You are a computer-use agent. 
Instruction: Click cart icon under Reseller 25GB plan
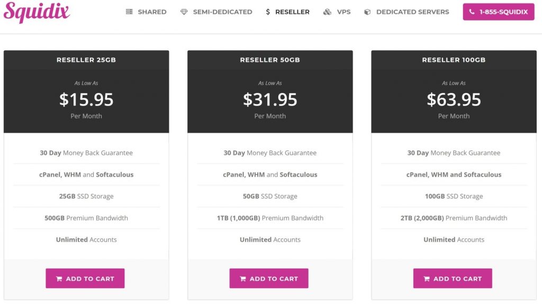(59, 279)
